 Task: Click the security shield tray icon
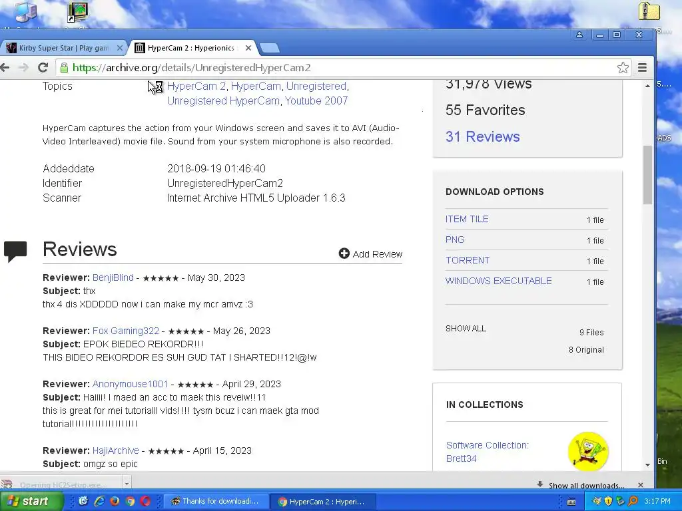pos(608,501)
